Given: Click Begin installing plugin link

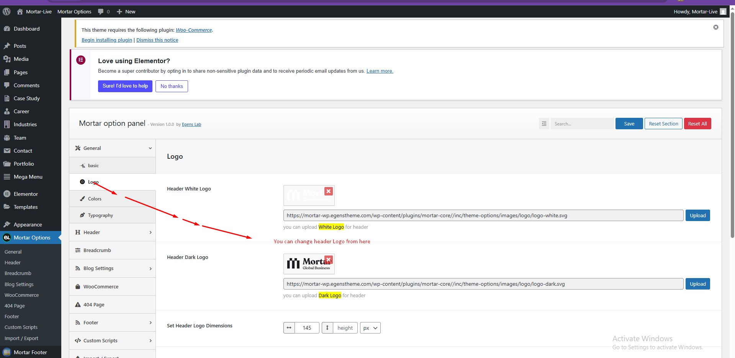Looking at the screenshot, I should click(107, 40).
